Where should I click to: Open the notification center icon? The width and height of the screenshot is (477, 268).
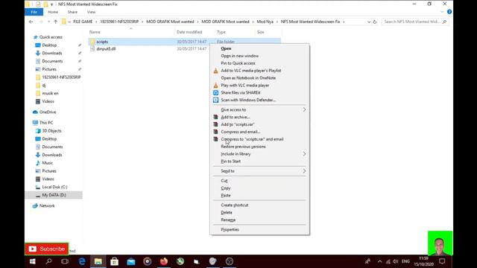[x=442, y=261]
